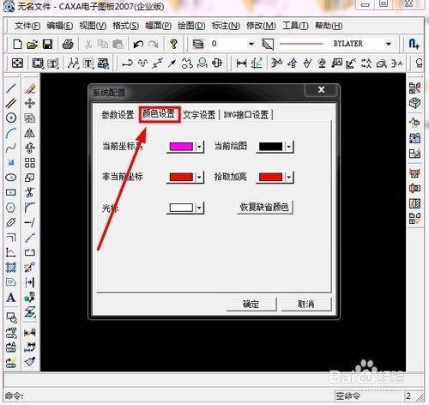Switch to the 颜色设置 tab
The image size is (429, 405).
tap(159, 114)
